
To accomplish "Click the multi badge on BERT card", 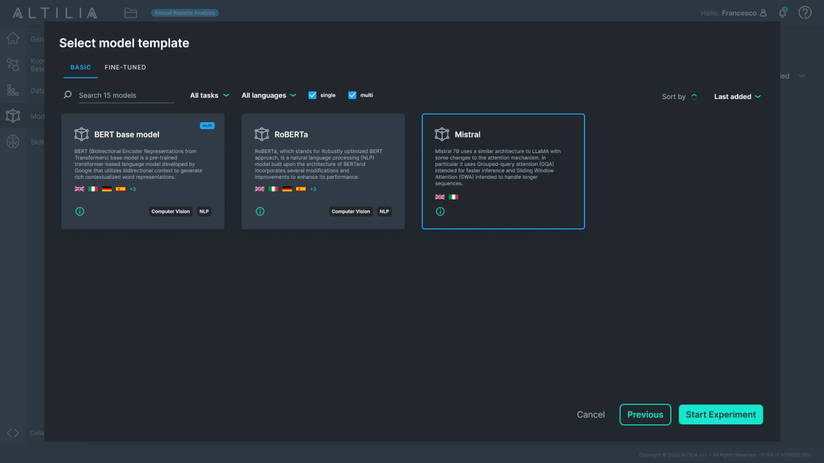I will coord(207,125).
